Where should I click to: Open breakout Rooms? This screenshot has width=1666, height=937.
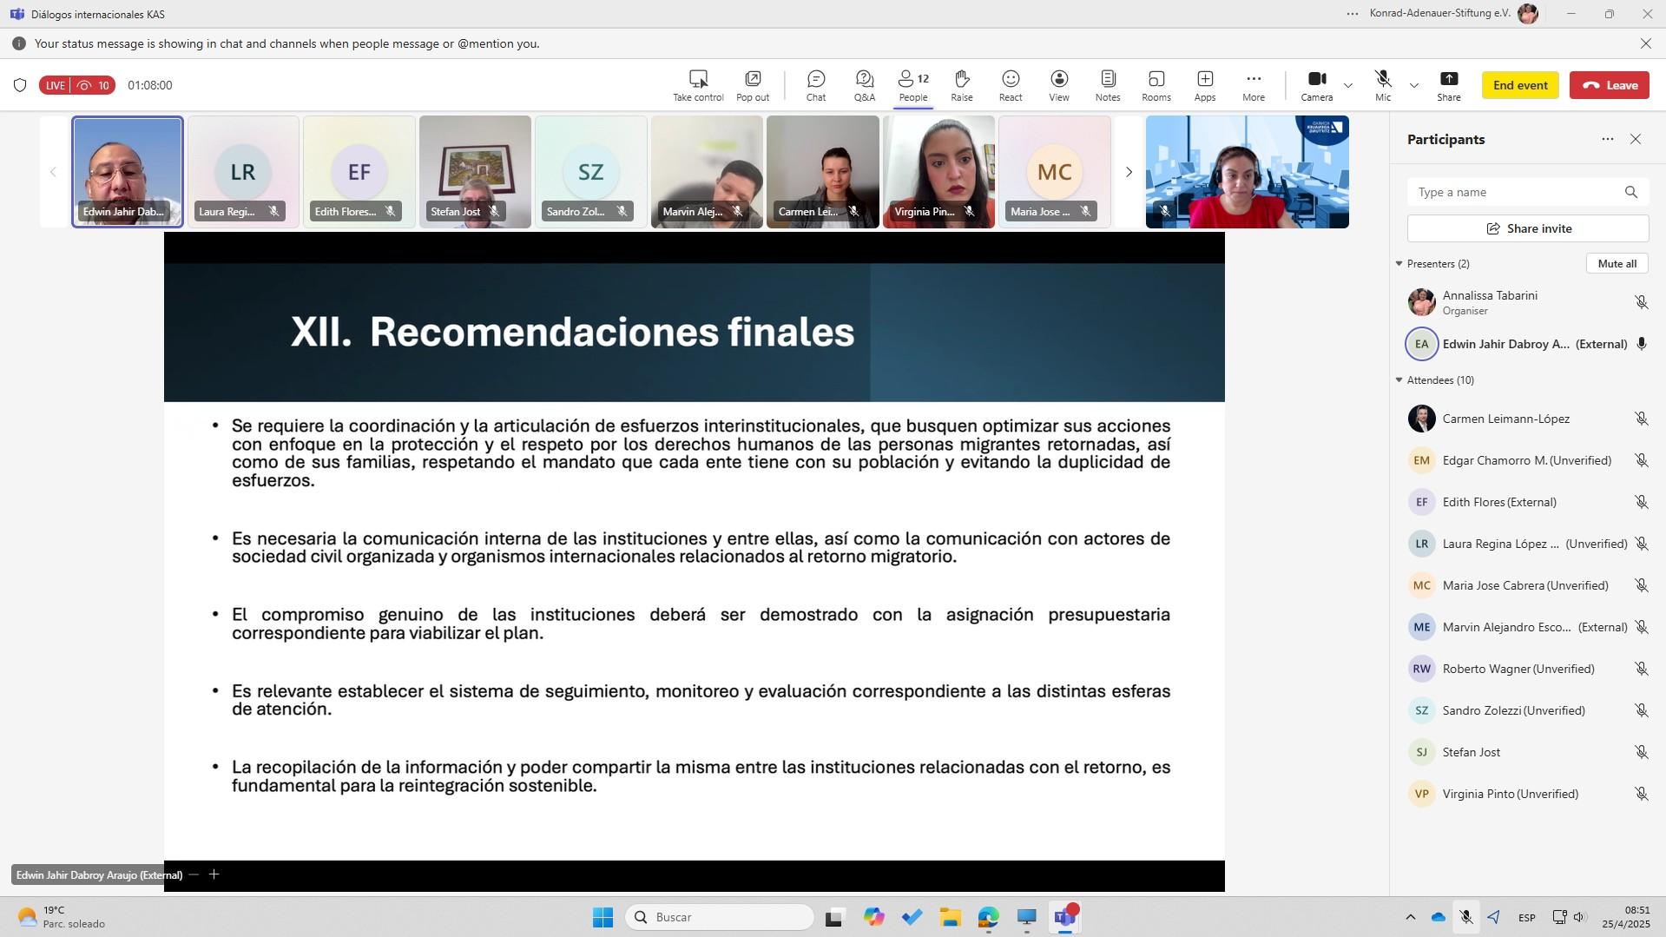(1156, 85)
